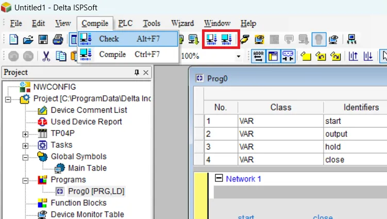
Task: Select Function Blocks tree item
Action: (x=78, y=203)
